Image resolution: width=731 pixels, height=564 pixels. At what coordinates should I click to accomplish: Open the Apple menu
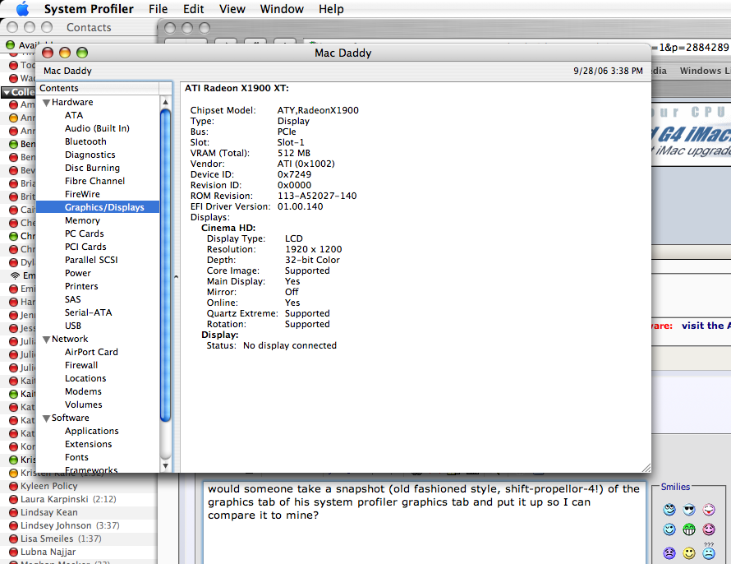[x=22, y=8]
